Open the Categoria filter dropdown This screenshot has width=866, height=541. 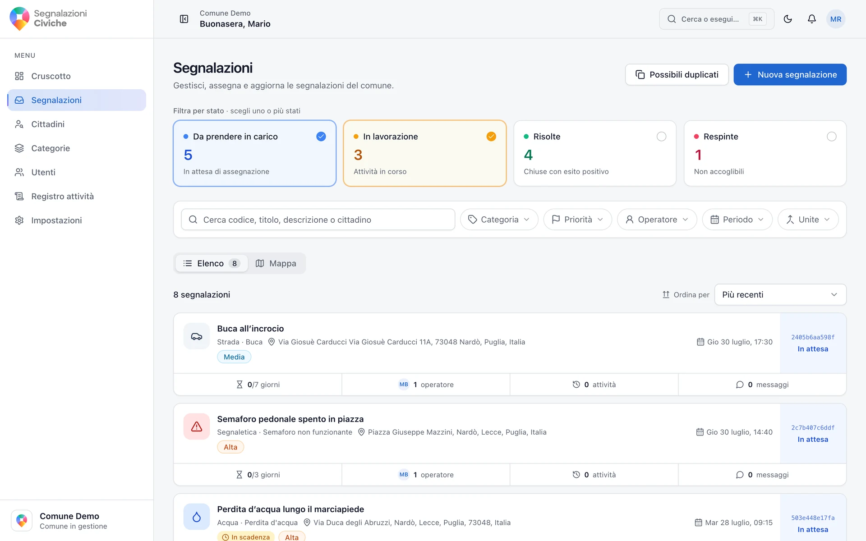499,220
